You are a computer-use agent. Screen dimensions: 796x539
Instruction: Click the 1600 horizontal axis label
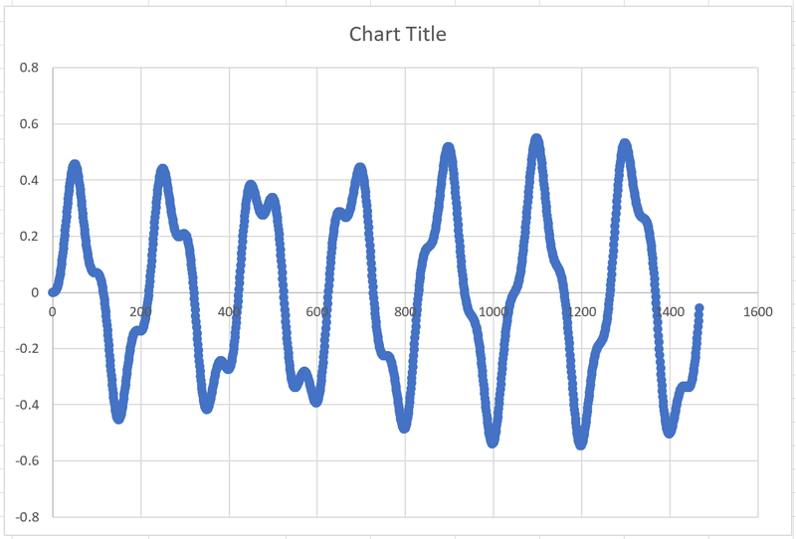[758, 311]
